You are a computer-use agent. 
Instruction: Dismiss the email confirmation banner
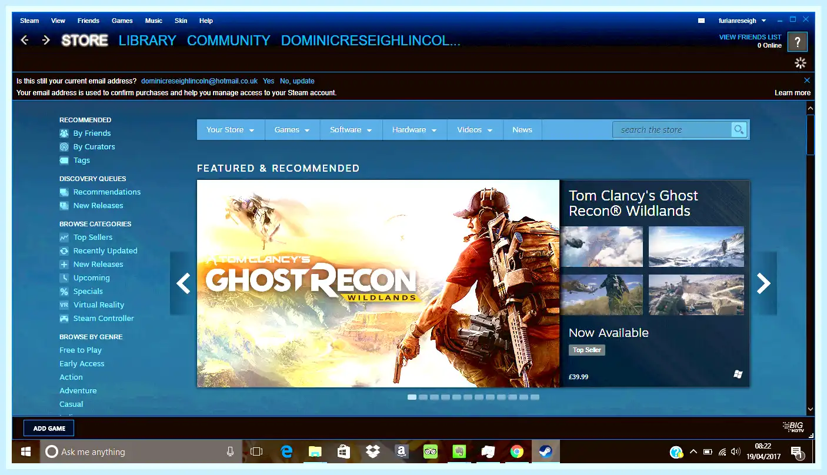[807, 80]
